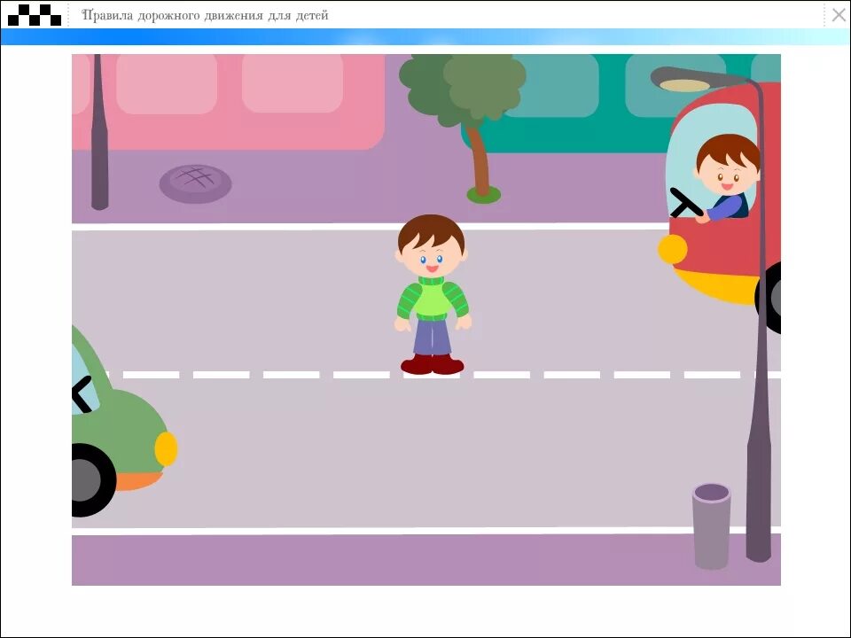Select the boy in the green sweater

(x=433, y=294)
